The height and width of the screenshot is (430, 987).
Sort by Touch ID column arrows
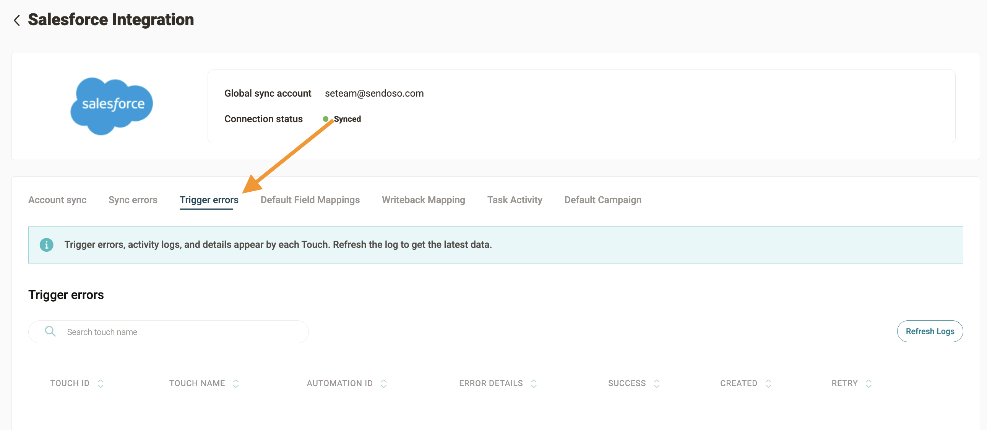point(101,383)
